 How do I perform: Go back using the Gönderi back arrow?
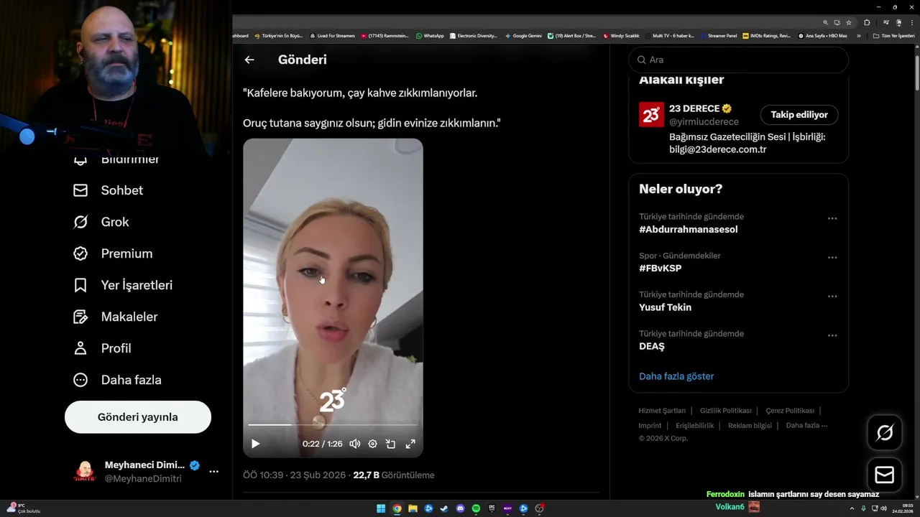249,60
